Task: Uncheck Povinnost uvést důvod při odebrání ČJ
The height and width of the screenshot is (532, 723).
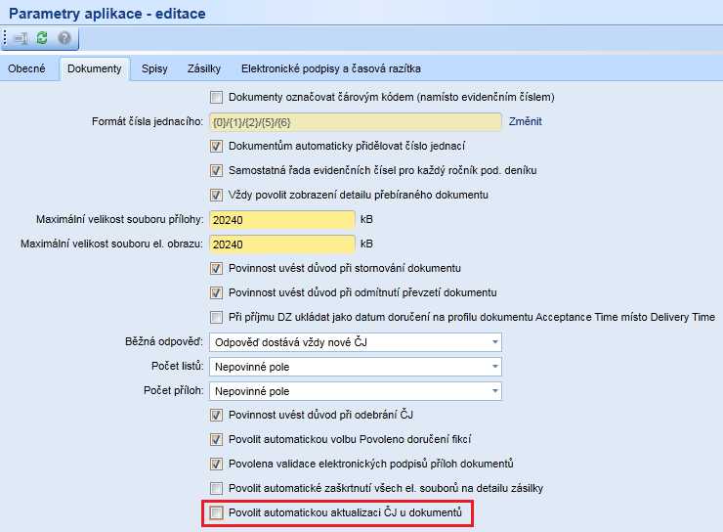Action: click(x=216, y=416)
